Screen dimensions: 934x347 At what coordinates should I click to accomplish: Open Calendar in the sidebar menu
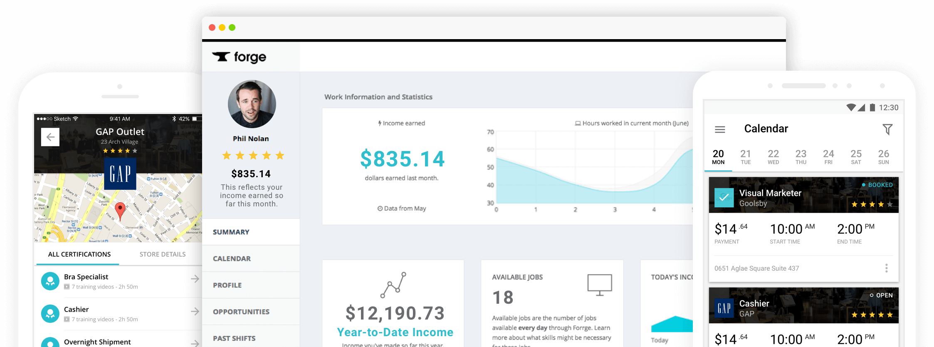pos(232,258)
